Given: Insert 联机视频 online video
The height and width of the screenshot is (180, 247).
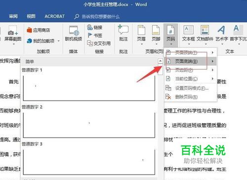Looking at the screenshot, I should [74, 34].
